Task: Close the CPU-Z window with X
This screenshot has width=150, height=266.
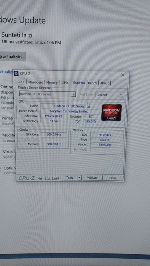Action: pos(123,75)
